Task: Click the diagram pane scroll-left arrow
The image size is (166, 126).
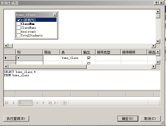Action: coord(6,46)
